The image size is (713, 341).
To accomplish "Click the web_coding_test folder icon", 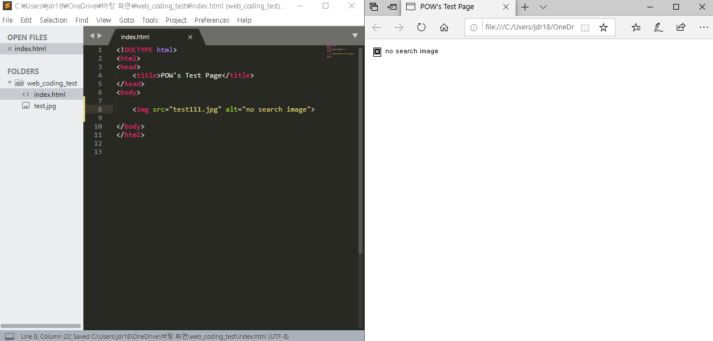I will coord(19,83).
